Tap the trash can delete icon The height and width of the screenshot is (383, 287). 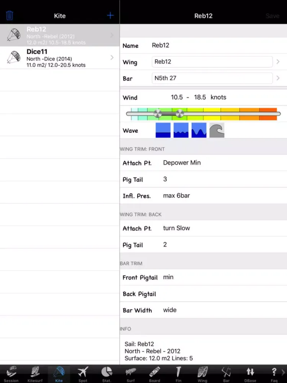(x=10, y=15)
